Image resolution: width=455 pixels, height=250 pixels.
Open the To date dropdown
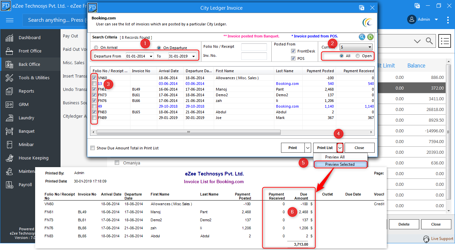pos(193,56)
